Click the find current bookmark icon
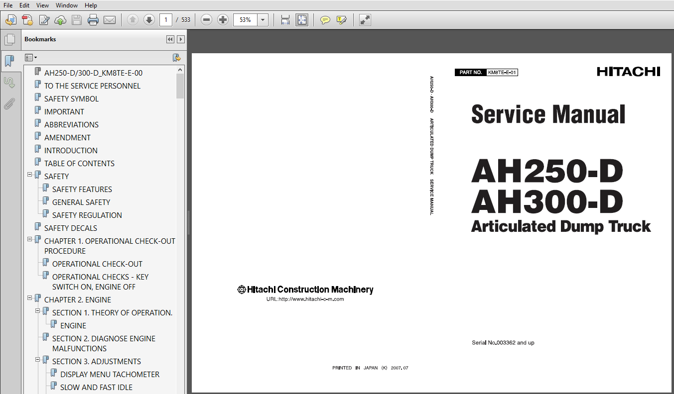Image resolution: width=674 pixels, height=394 pixels. [x=176, y=58]
